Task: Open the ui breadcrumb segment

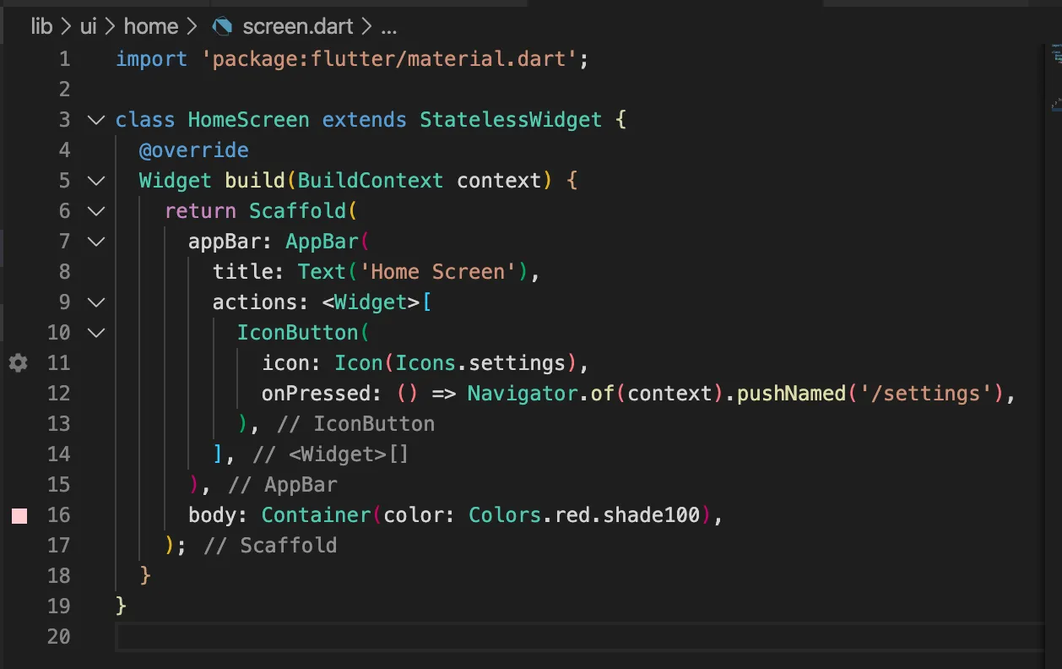Action: (88, 26)
